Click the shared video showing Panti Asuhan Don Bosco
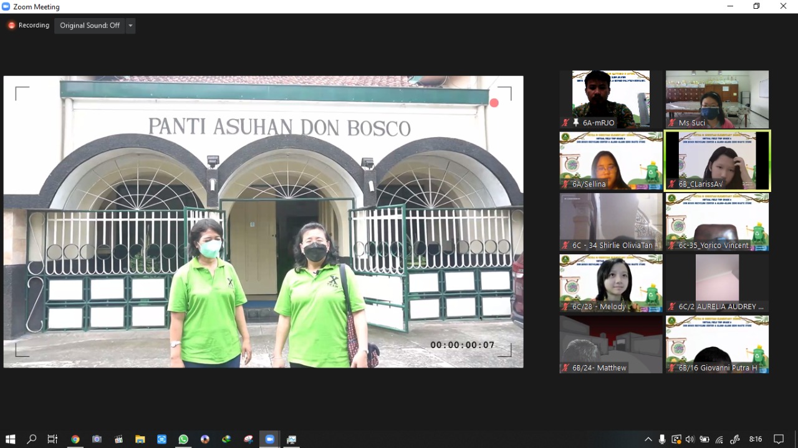798x448 pixels. pos(263,222)
